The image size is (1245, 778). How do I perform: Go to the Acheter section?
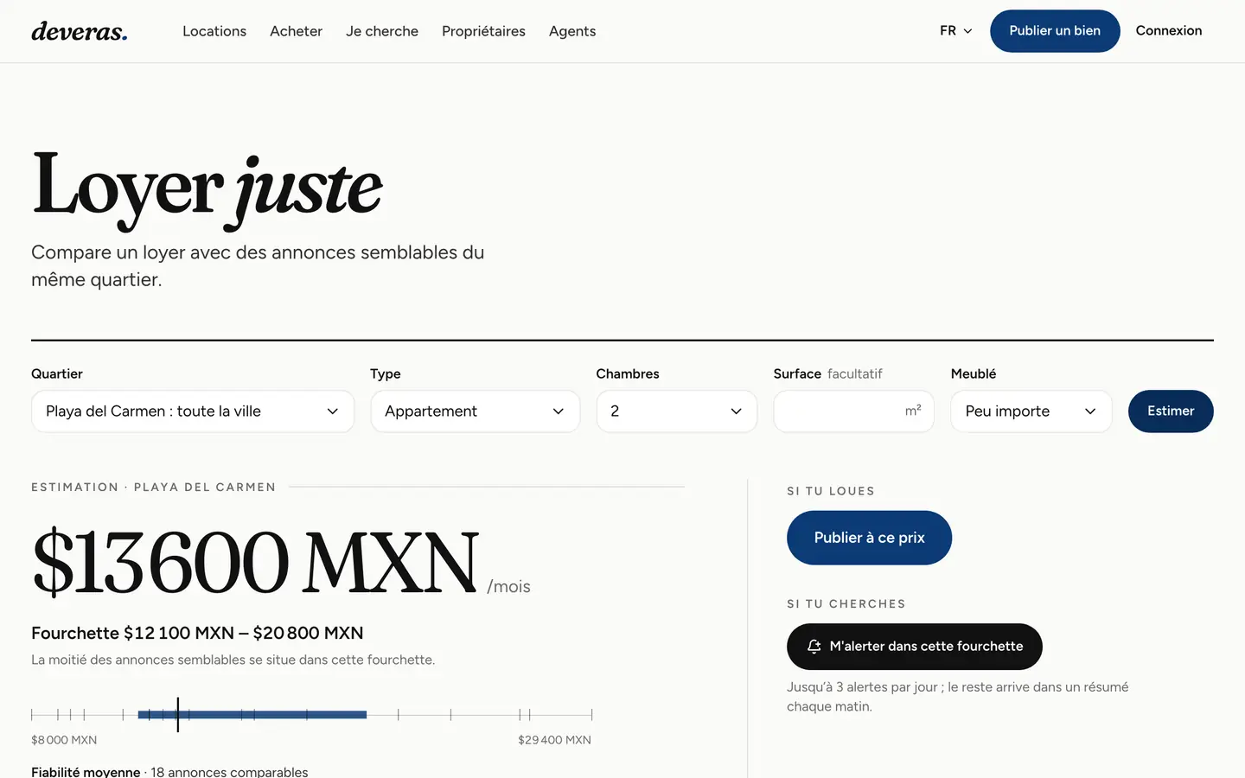click(296, 31)
